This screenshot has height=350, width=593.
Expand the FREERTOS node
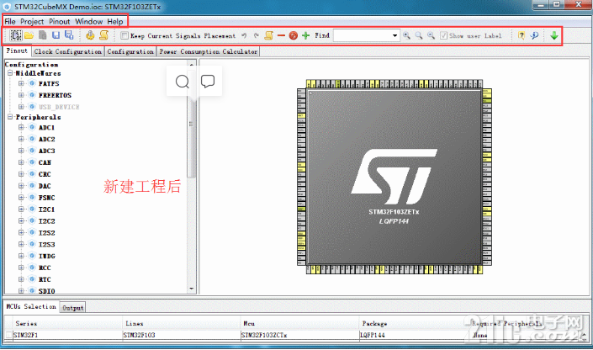[21, 95]
